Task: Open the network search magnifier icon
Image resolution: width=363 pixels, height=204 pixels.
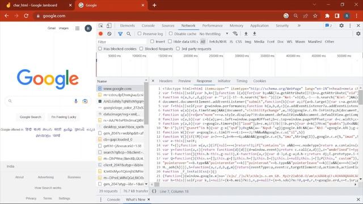Action: [129, 34]
